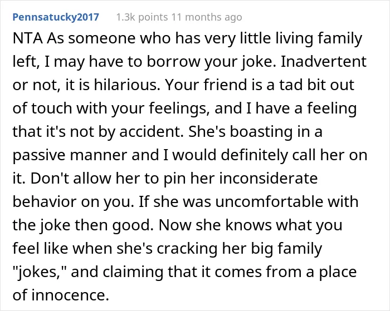
Task: Click the "NTA" verdict at comment start
Action: pos(28,38)
